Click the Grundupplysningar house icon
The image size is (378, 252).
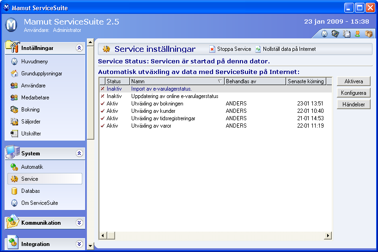(14, 74)
